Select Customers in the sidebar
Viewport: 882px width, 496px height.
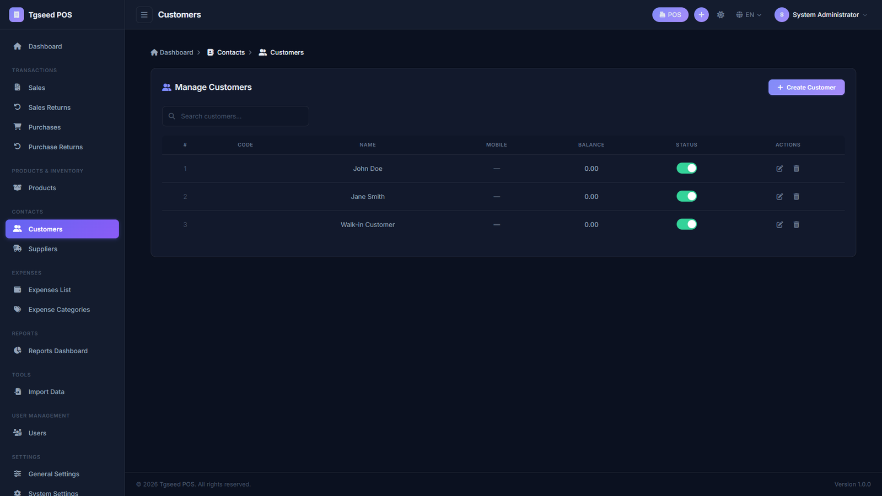(62, 229)
